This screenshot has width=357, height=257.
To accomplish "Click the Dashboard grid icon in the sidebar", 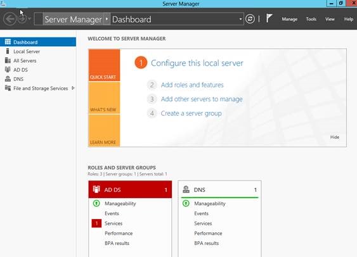I will point(8,42).
